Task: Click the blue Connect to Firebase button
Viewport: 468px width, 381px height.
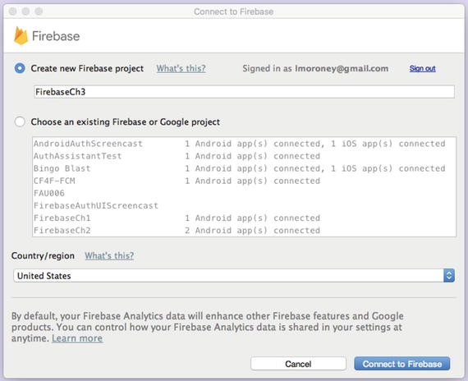Action: point(402,364)
